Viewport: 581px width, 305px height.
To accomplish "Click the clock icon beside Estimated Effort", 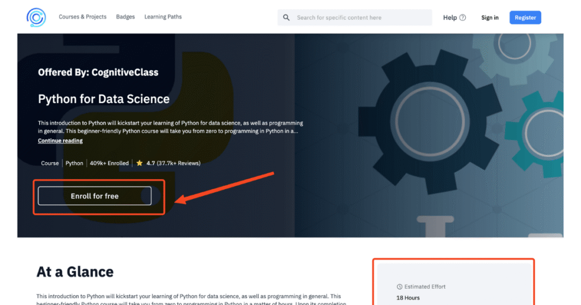I will (399, 287).
